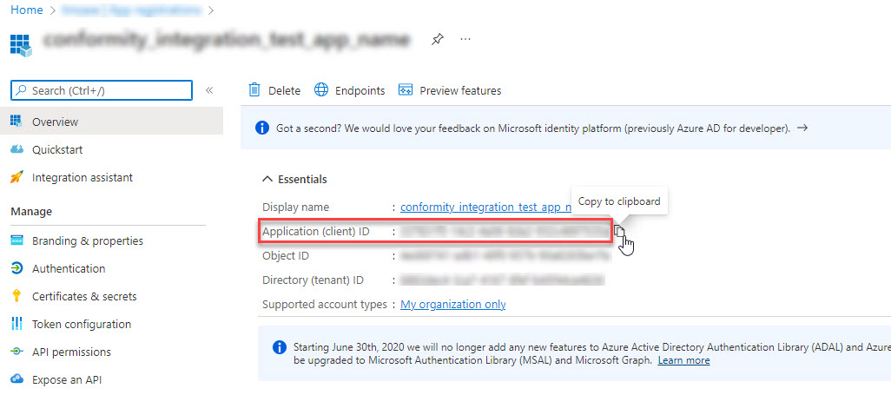
Task: Click the Home breadcrumb link
Action: (26, 10)
